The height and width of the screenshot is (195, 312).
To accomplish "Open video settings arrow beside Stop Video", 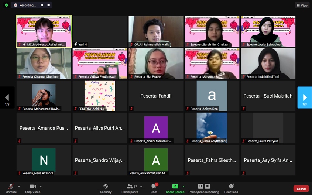I will (x=41, y=186).
